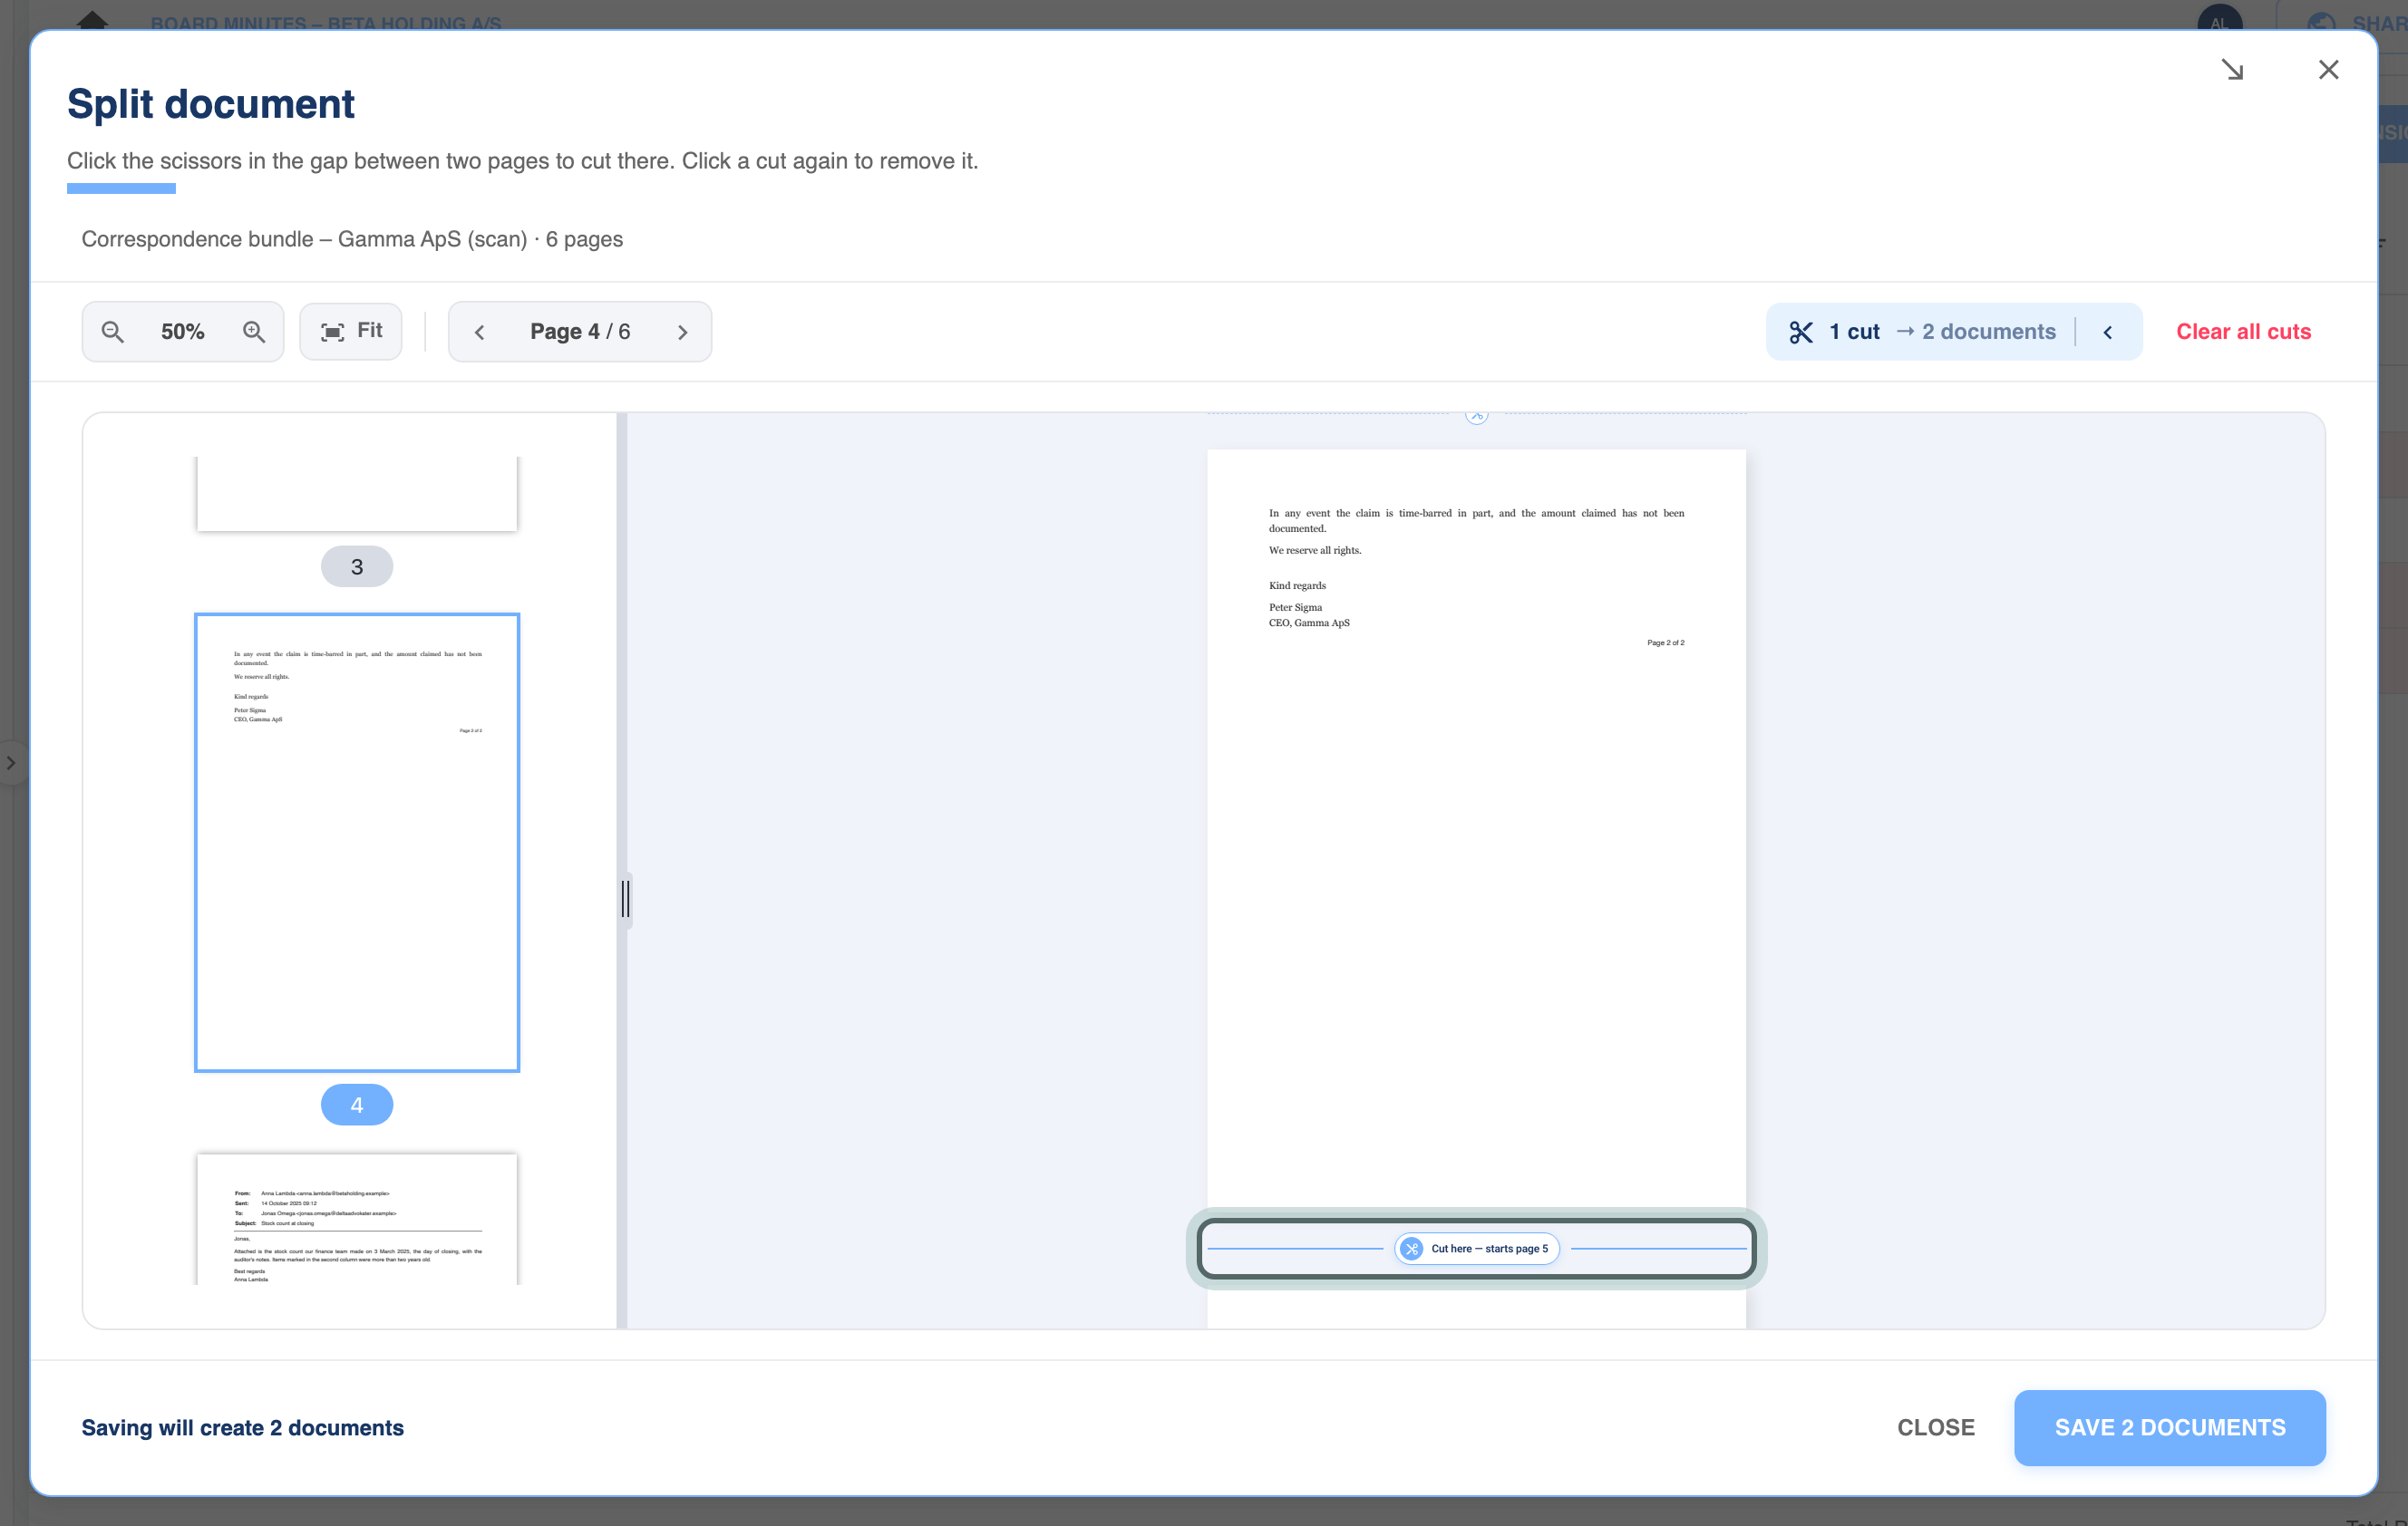Select page 4 thumbnail
Viewport: 2408px width, 1526px height.
click(357, 843)
